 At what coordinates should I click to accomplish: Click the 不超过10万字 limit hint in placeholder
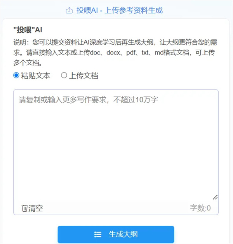click(x=136, y=100)
